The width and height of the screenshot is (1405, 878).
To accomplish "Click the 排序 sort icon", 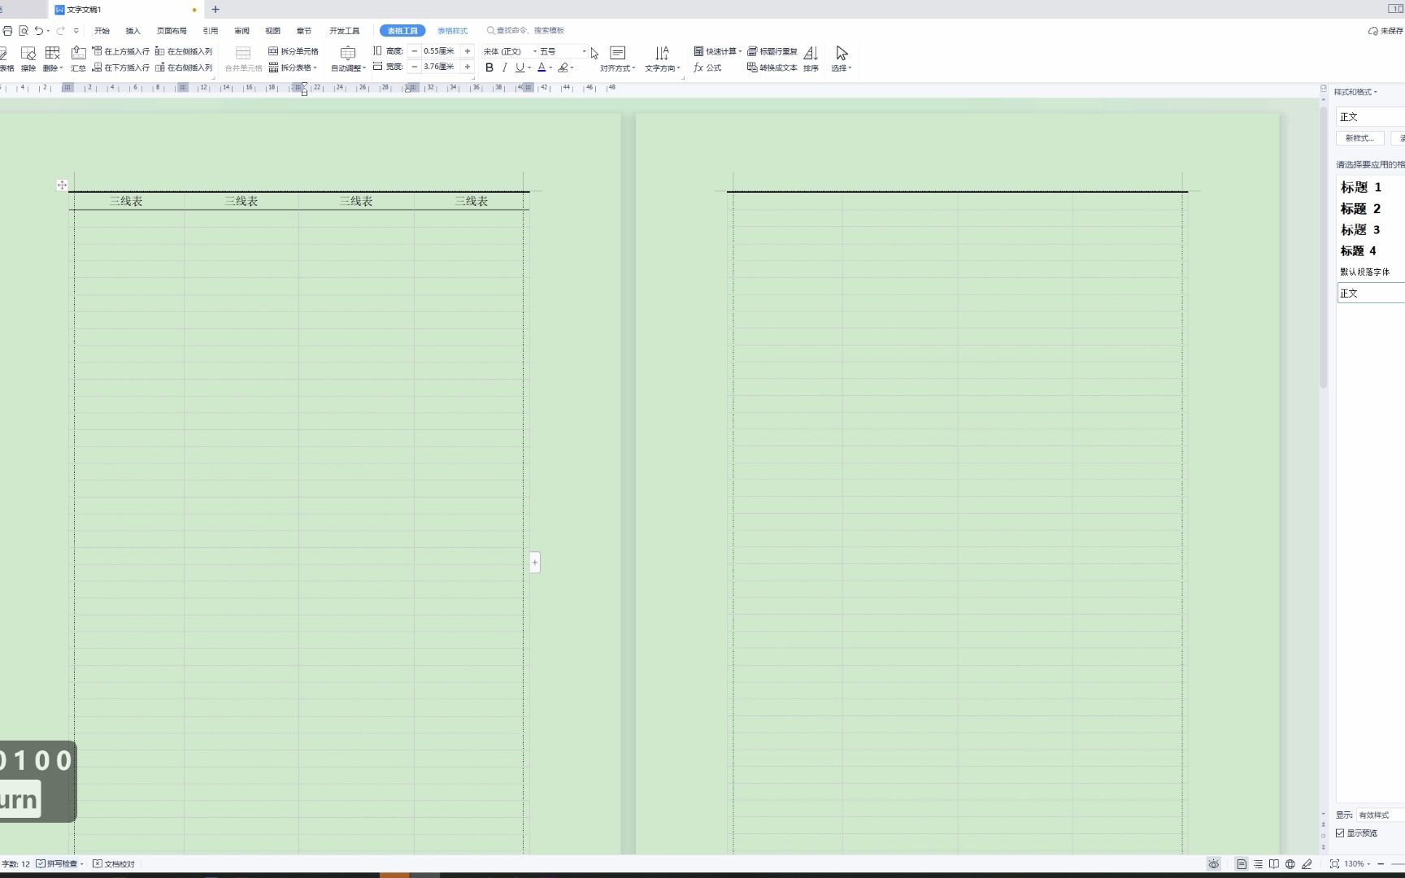I will click(811, 59).
